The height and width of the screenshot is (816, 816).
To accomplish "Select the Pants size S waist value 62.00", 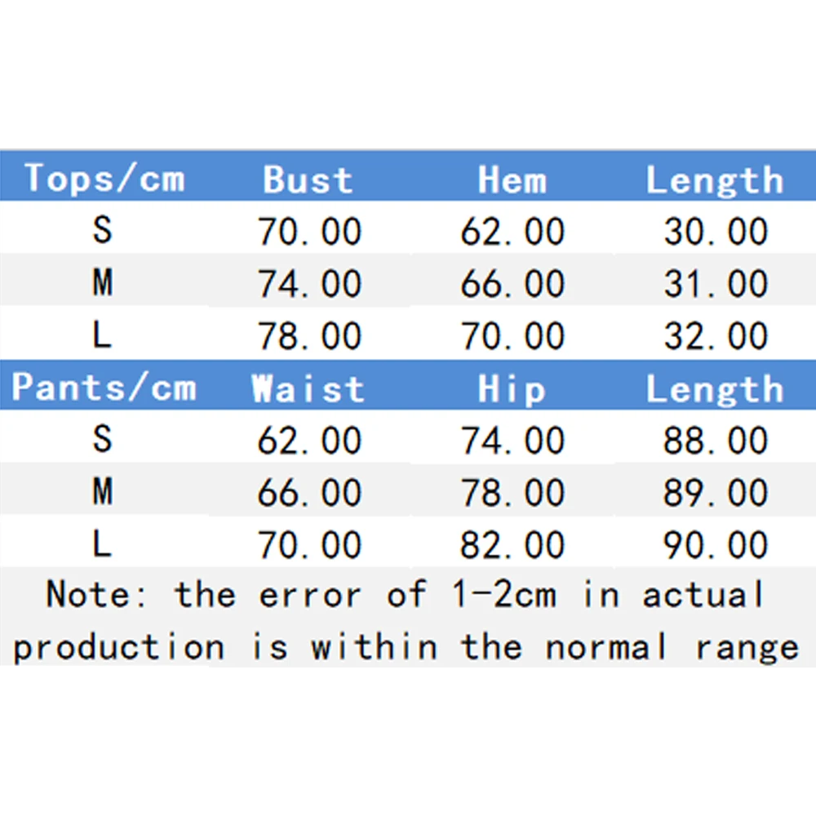I will point(309,441).
